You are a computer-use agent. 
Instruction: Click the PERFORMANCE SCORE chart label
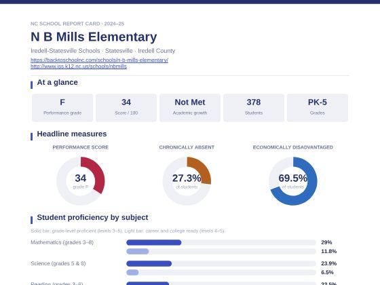coord(81,147)
